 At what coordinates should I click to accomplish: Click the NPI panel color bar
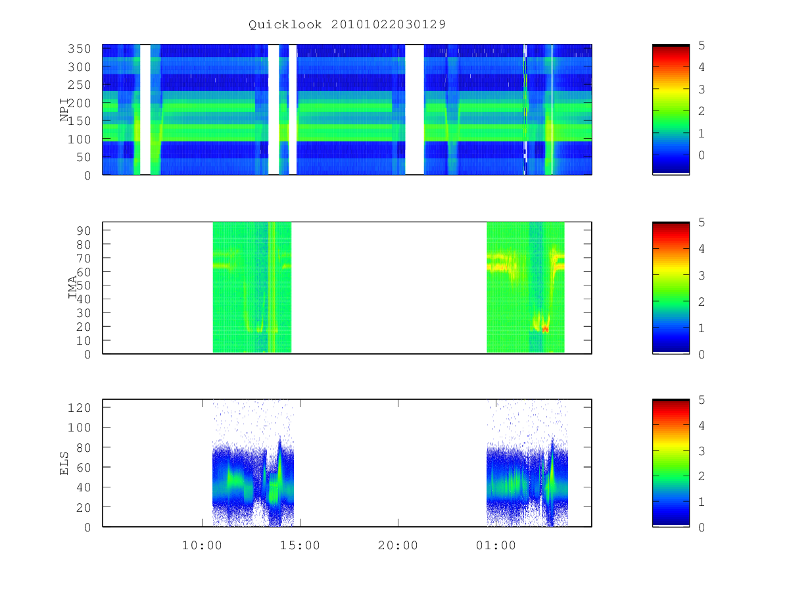(x=671, y=109)
